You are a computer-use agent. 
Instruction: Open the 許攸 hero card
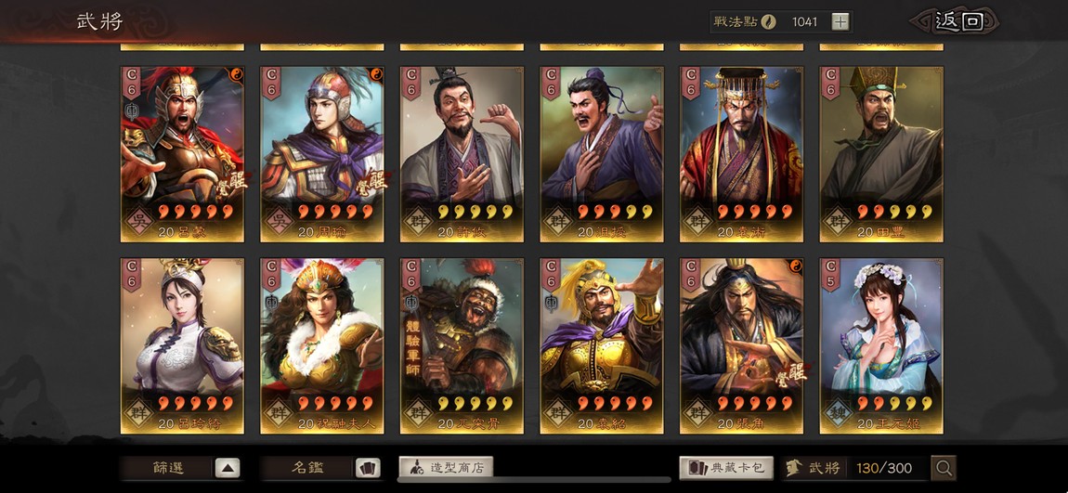462,154
